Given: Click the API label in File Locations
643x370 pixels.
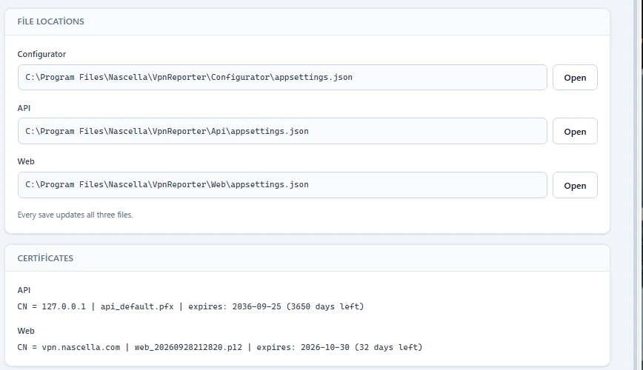Looking at the screenshot, I should click(x=24, y=108).
